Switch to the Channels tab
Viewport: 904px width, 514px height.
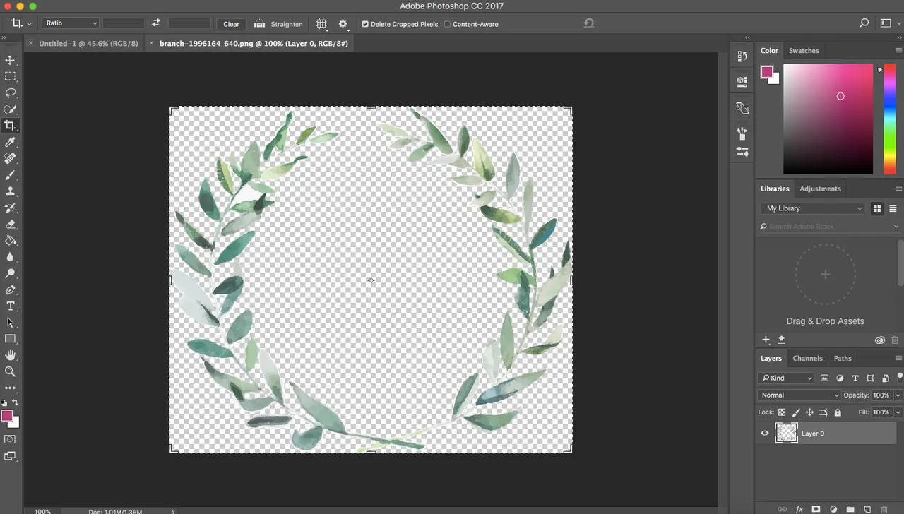(x=807, y=358)
